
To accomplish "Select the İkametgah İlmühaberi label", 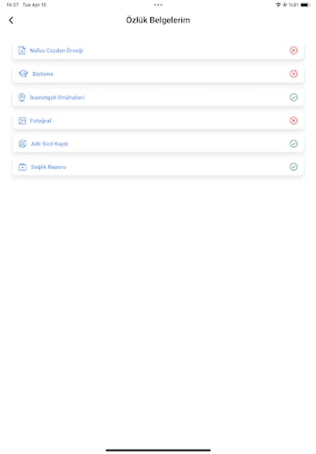I will click(57, 97).
